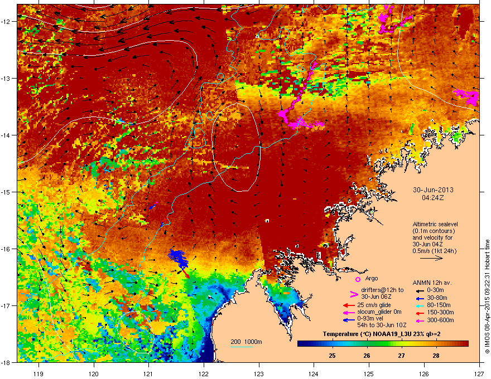Click the 80-150m depth label
The image size is (491, 379).
(439, 305)
